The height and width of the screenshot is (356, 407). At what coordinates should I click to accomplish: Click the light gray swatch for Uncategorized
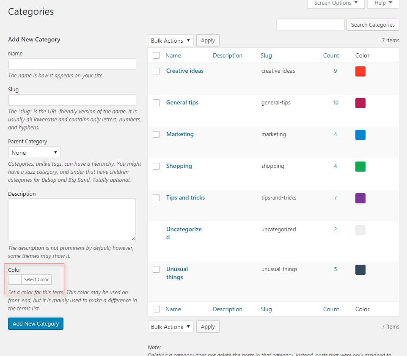[360, 230]
